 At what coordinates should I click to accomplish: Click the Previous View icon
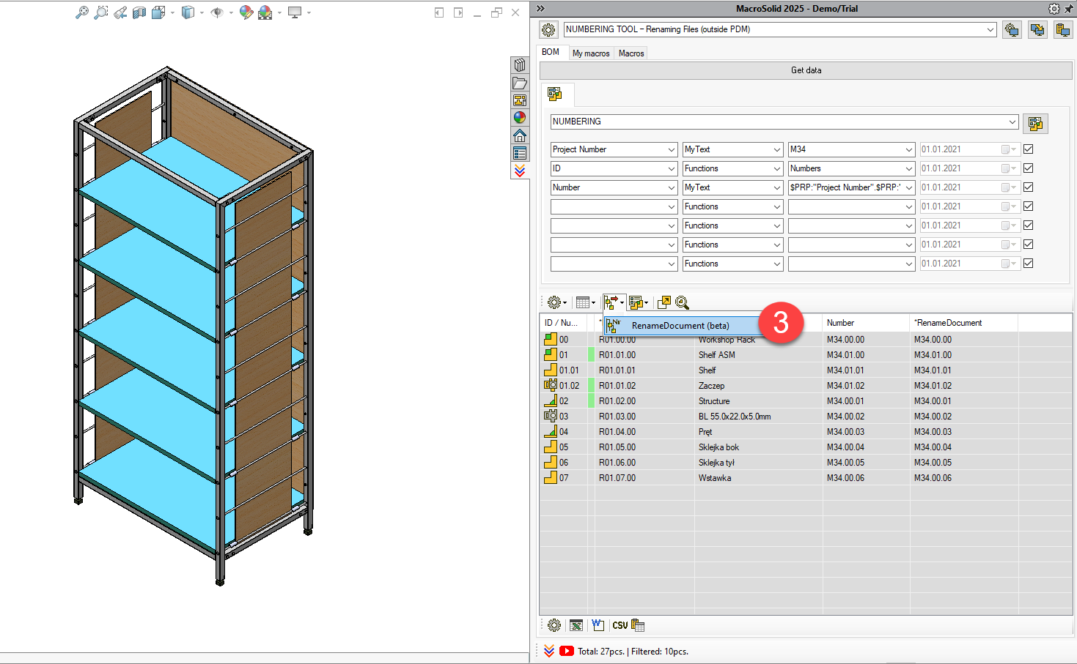click(x=120, y=12)
